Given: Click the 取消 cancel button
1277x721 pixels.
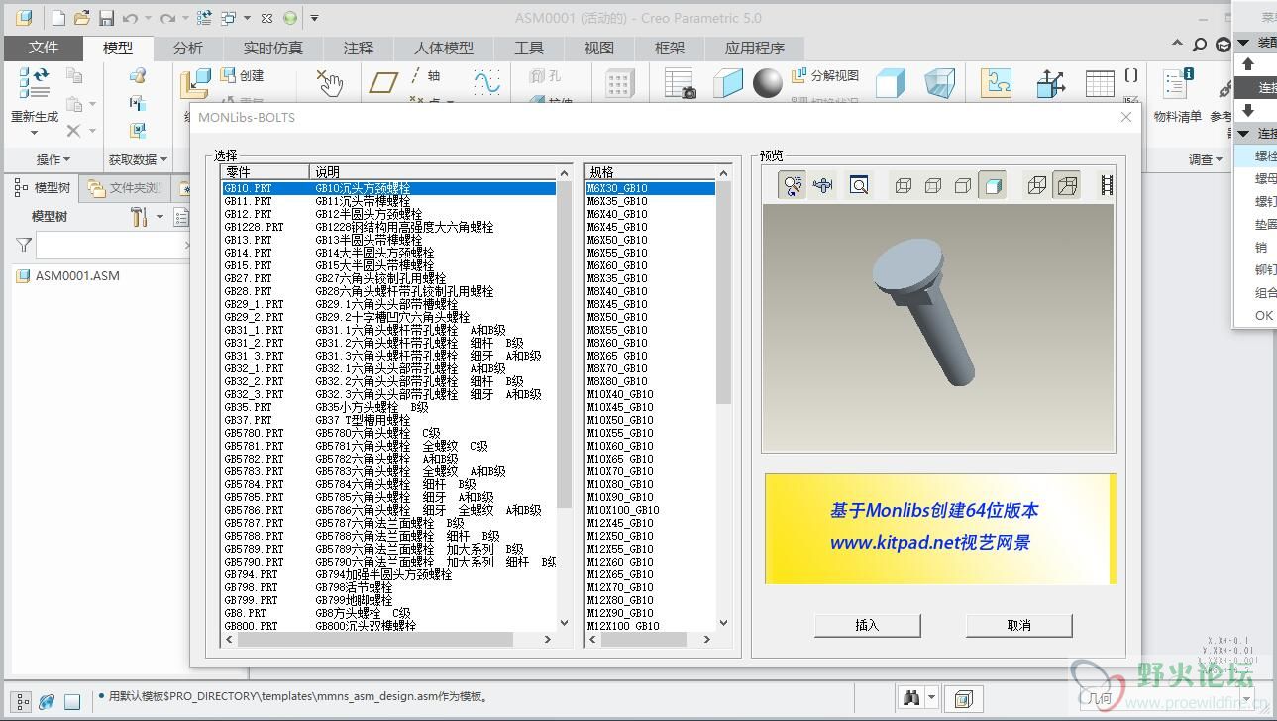Looking at the screenshot, I should click(1018, 625).
